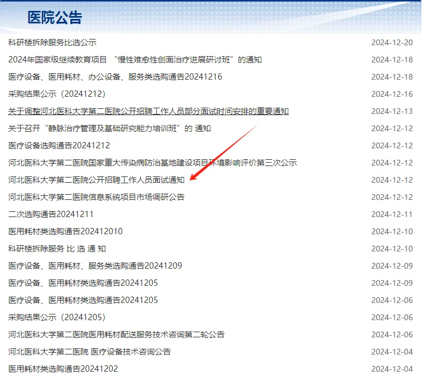Viewport: 422px width, 378px height.
Task: Open 选购通告20241205 dated 2024-12-06
Action: coord(83,300)
